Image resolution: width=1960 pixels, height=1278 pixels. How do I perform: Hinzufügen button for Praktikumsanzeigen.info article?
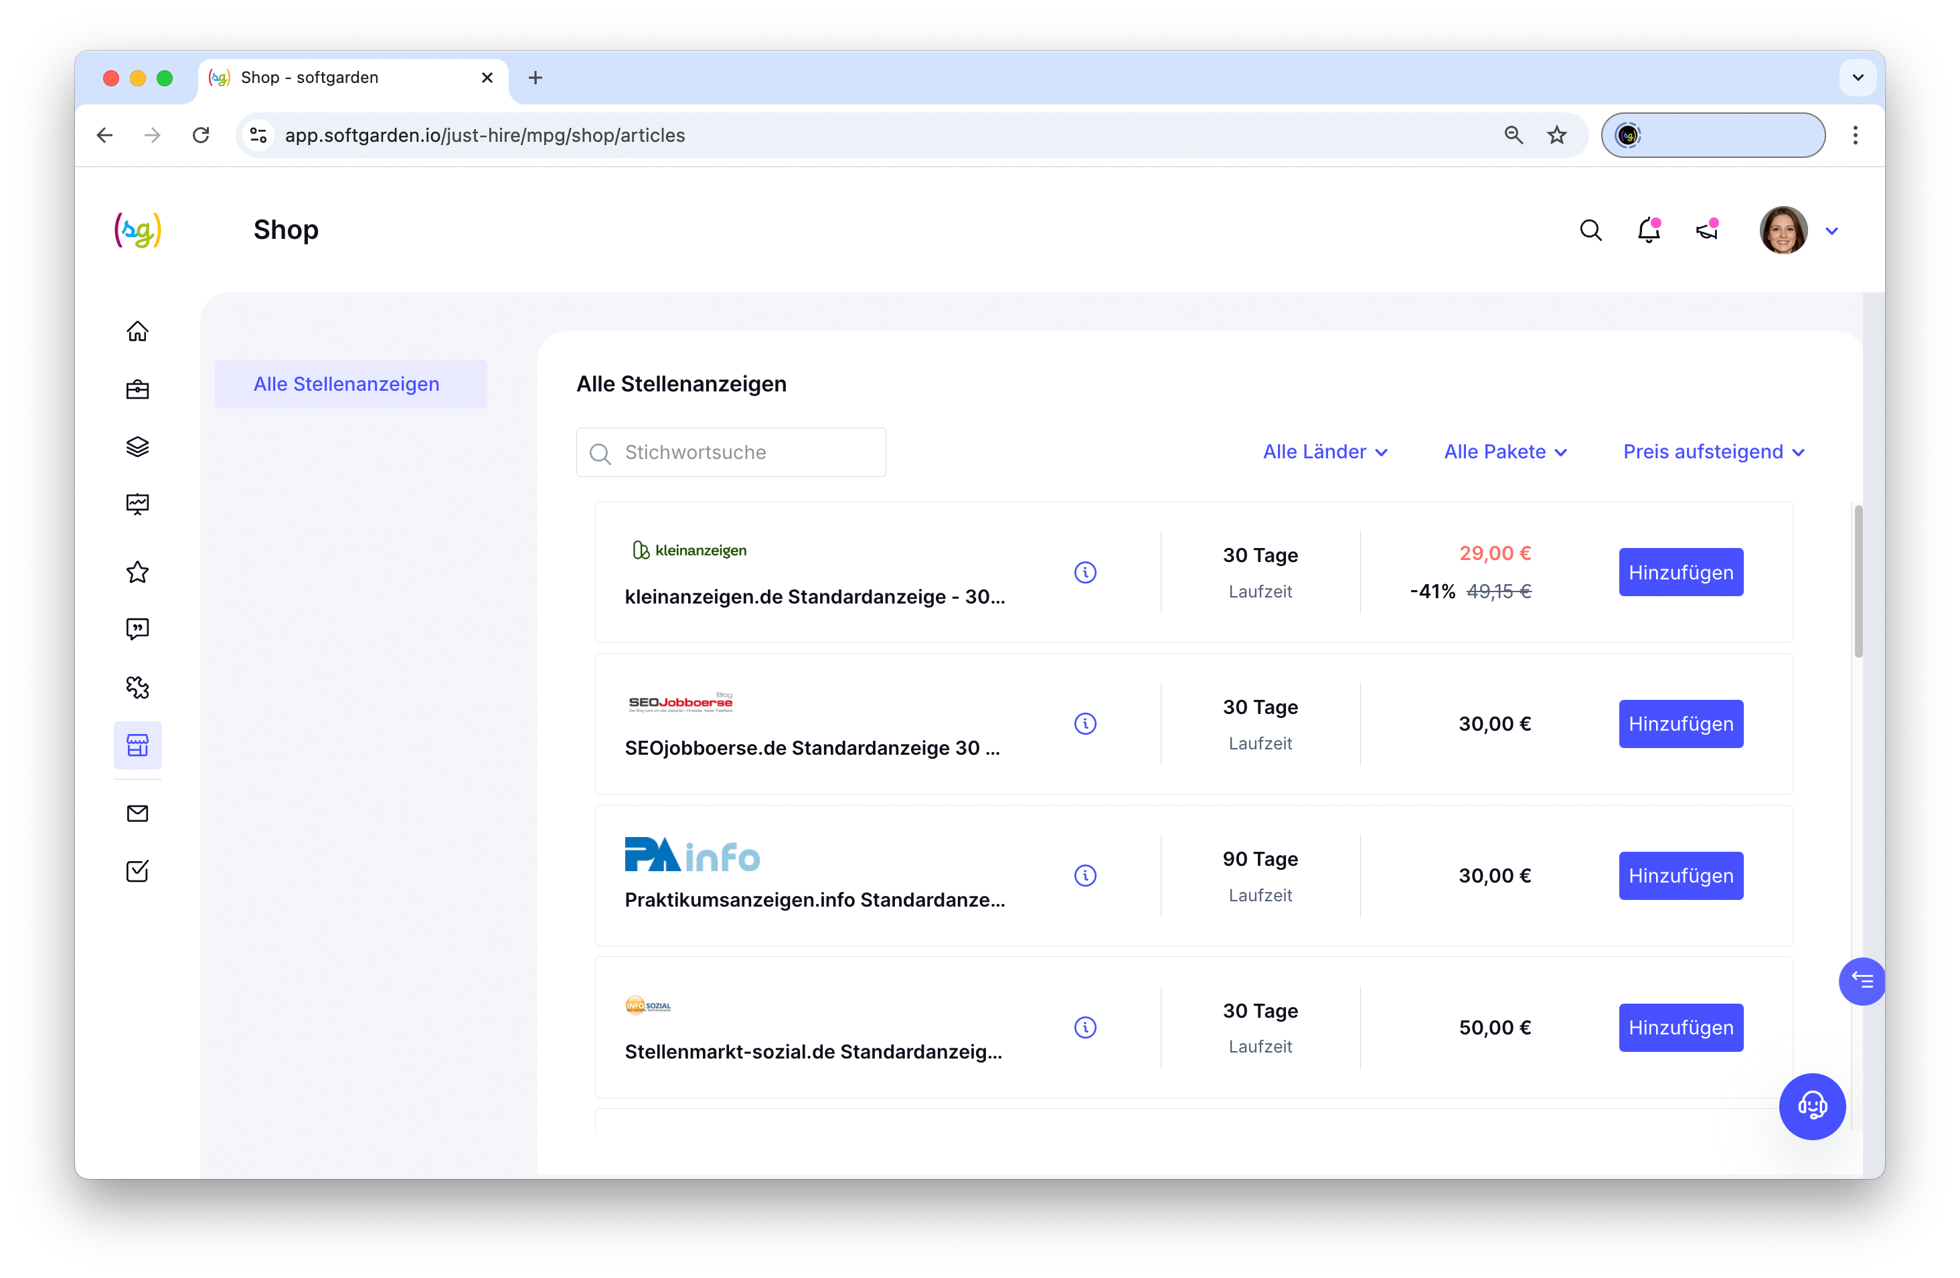click(1680, 876)
